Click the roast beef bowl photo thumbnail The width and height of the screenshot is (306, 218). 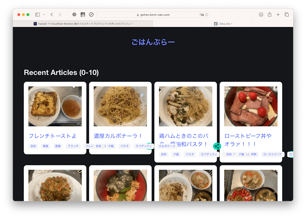[x=251, y=106]
